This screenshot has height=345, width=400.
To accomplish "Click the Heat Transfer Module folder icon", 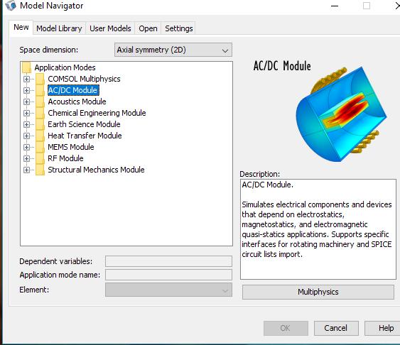I will tap(40, 136).
